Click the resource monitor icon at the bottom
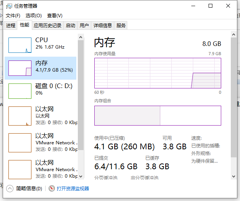Image resolution: width=240 pixels, height=201 pixels. (52, 188)
